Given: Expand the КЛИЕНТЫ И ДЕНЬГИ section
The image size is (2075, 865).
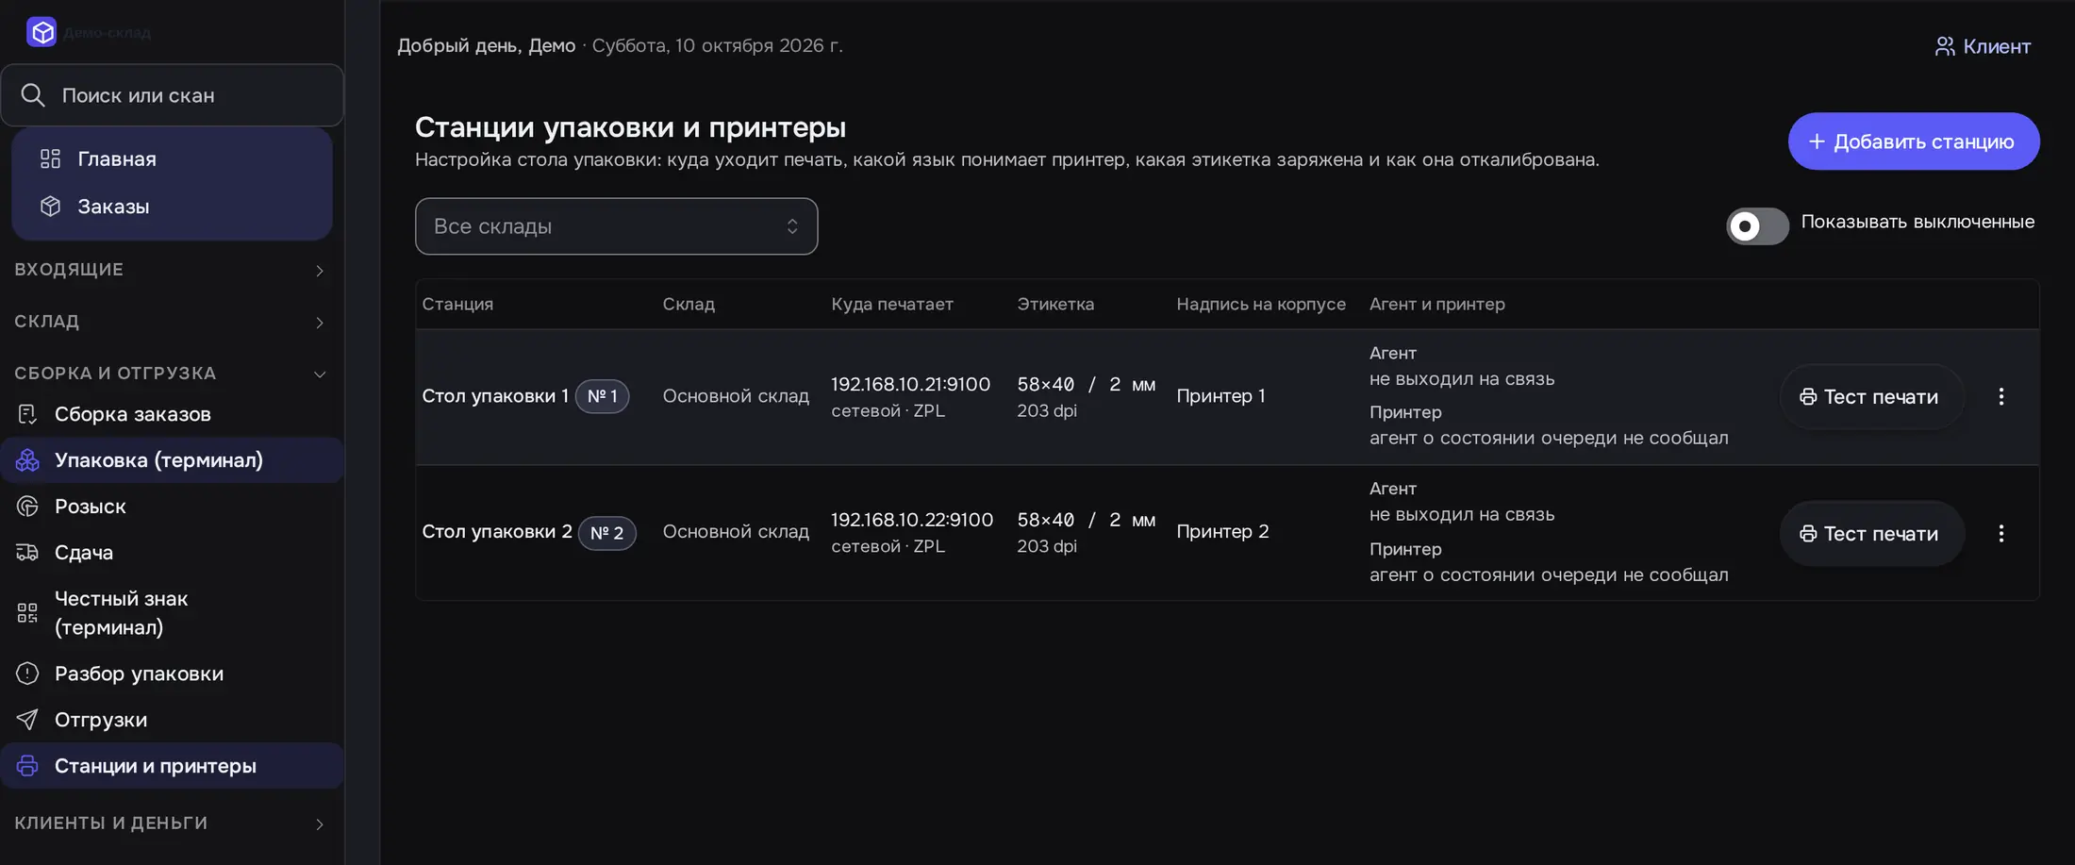Looking at the screenshot, I should pyautogui.click(x=172, y=823).
